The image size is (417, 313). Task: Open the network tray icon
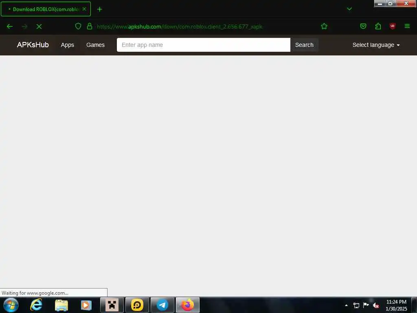click(x=356, y=305)
